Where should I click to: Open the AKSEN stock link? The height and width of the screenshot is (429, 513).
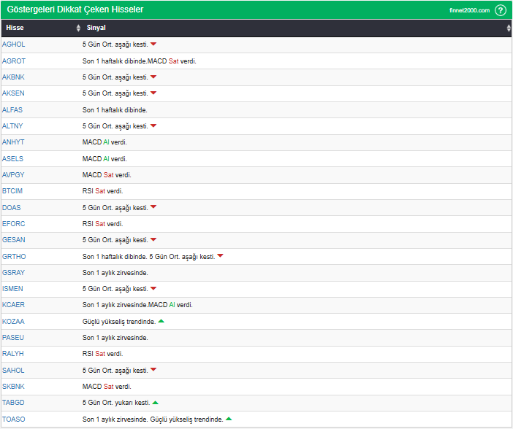13,93
